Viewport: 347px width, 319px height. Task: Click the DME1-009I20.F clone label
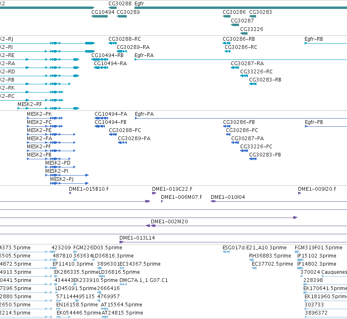[x=317, y=189]
